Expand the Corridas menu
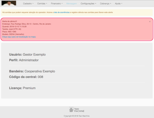The image size is (154, 118). pos(42,3)
